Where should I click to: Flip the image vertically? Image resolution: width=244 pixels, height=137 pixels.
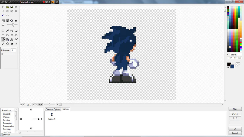point(8,21)
